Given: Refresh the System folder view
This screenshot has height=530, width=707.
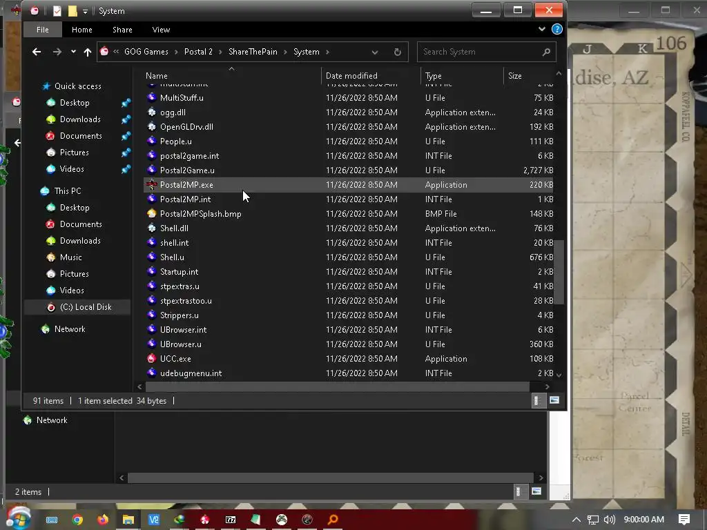Looking at the screenshot, I should click(x=397, y=52).
